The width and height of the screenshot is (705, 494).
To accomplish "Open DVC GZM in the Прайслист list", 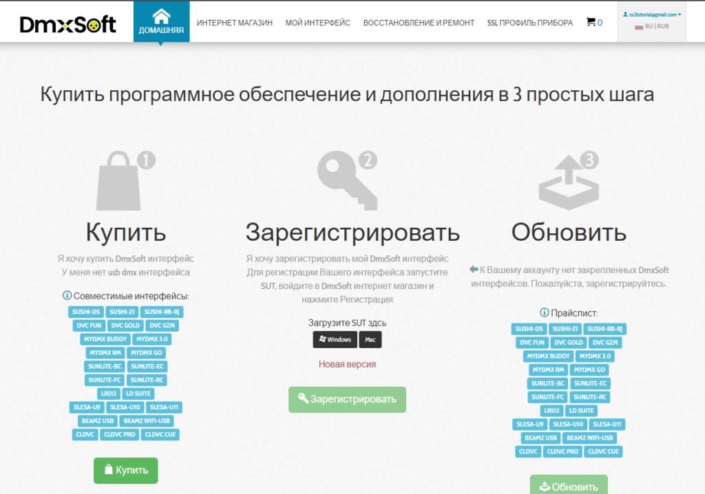I will [606, 343].
